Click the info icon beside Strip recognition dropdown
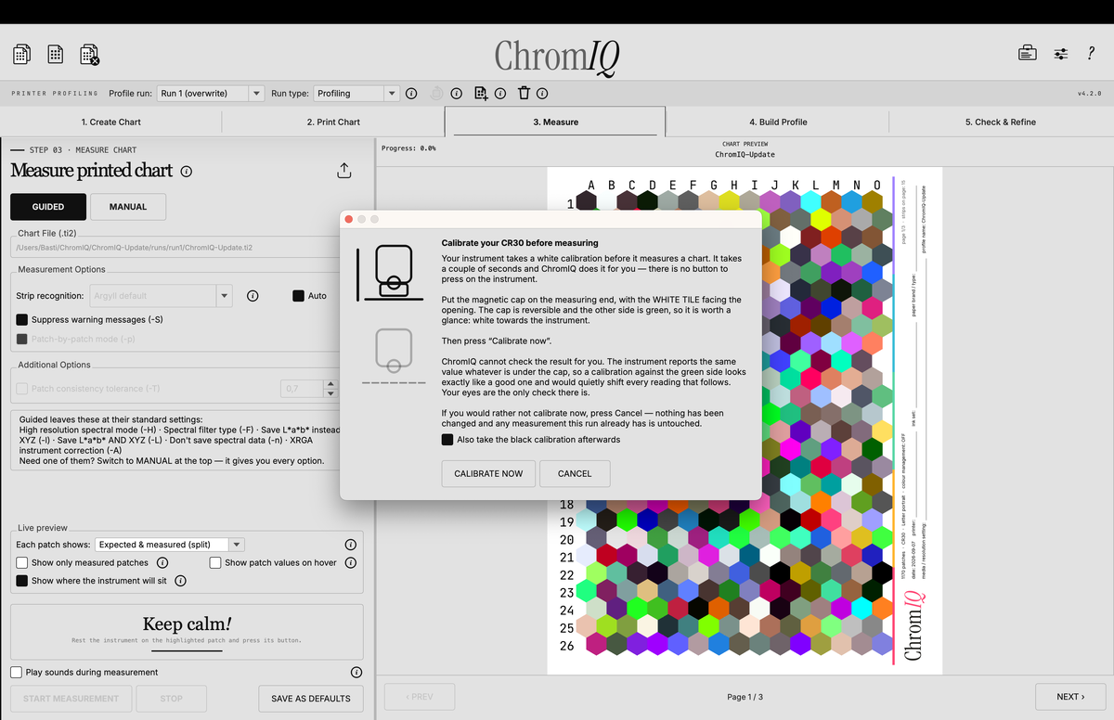The image size is (1114, 720). tap(253, 296)
